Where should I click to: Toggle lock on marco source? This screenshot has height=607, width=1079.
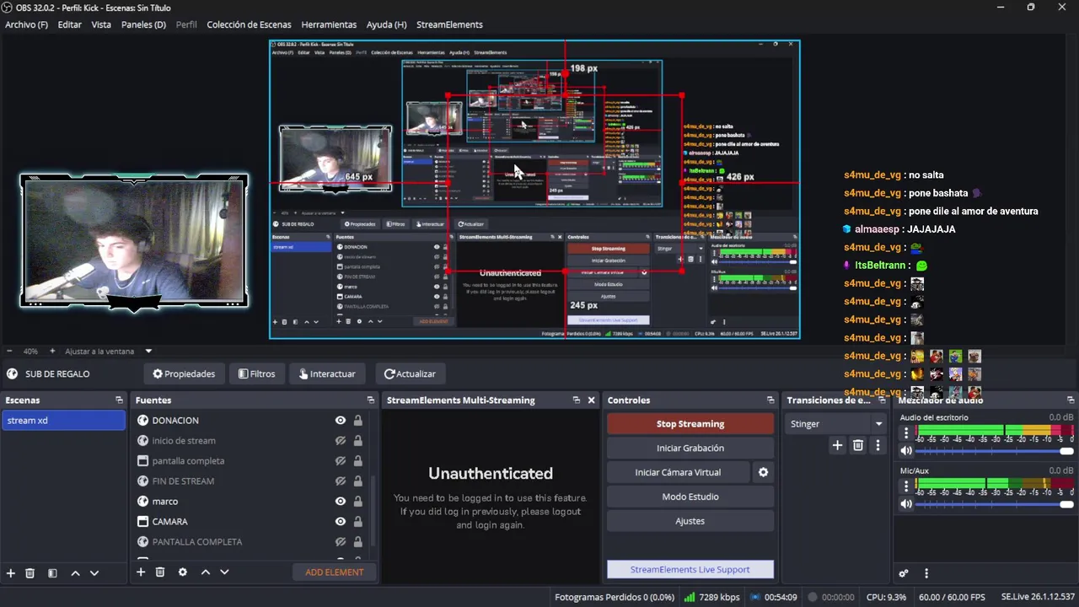(x=358, y=502)
